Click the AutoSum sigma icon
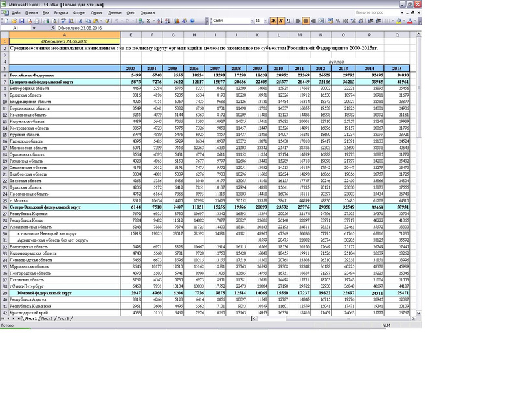 148,21
